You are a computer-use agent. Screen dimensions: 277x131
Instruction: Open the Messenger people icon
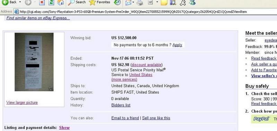click(192, 2)
